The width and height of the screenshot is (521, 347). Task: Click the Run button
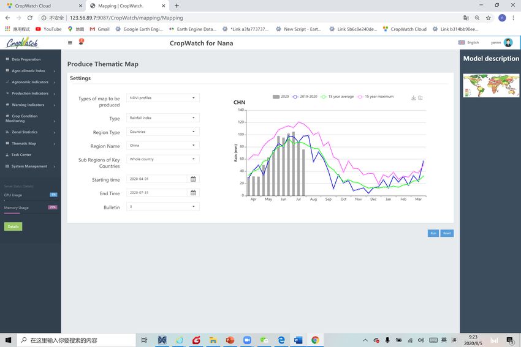coord(433,233)
